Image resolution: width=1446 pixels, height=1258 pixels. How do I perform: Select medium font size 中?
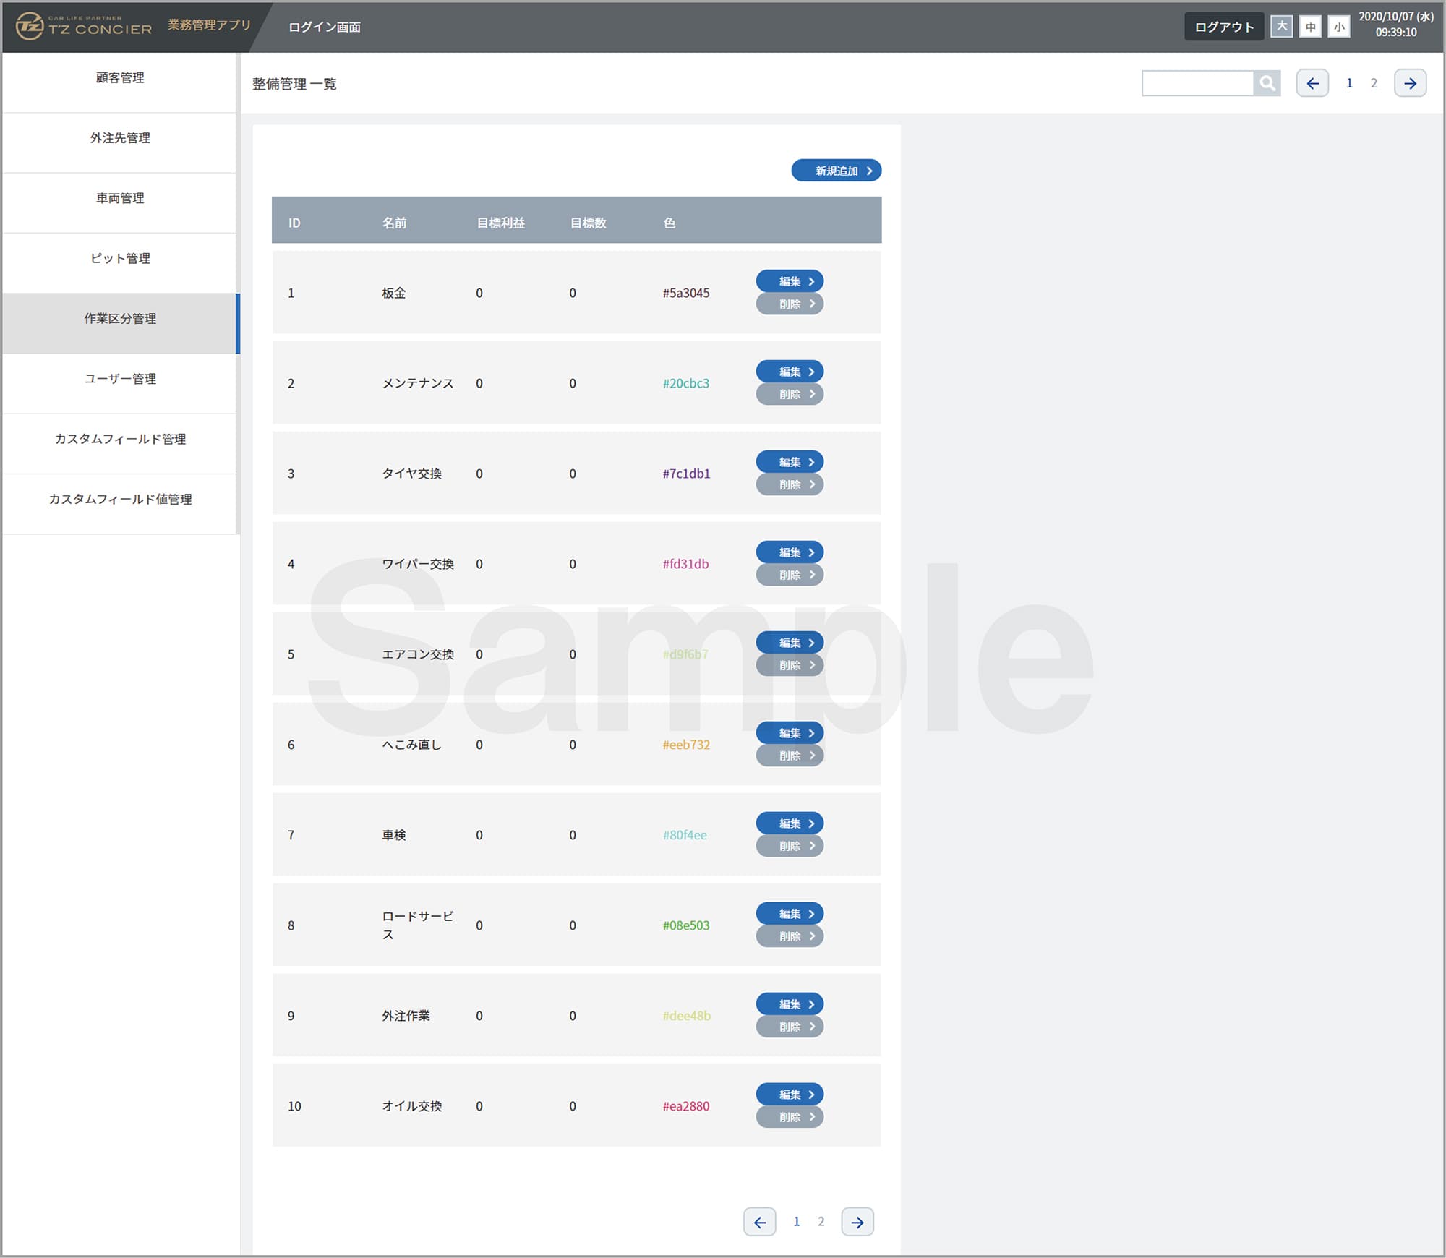[1310, 27]
